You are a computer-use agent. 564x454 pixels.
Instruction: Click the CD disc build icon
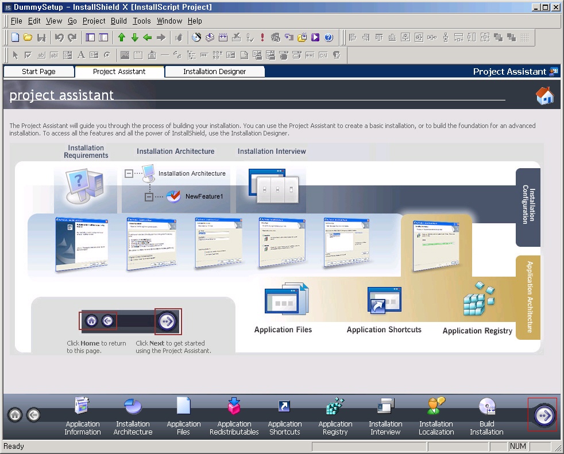[196, 37]
